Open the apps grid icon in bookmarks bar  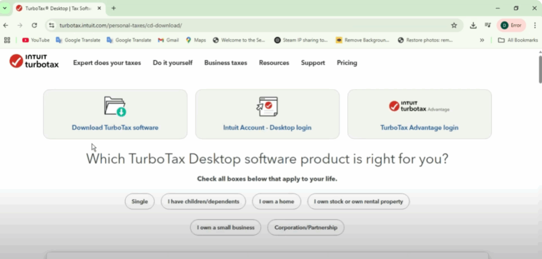(7, 40)
